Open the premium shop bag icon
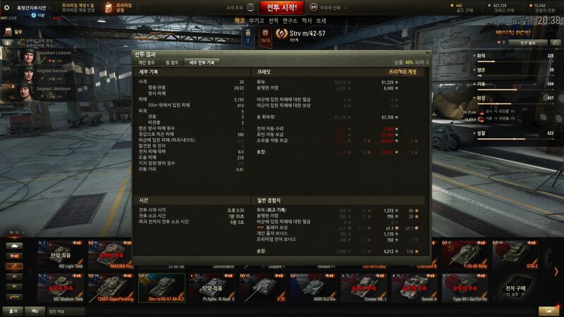Viewport: 564px width, 317px height. pos(109,8)
